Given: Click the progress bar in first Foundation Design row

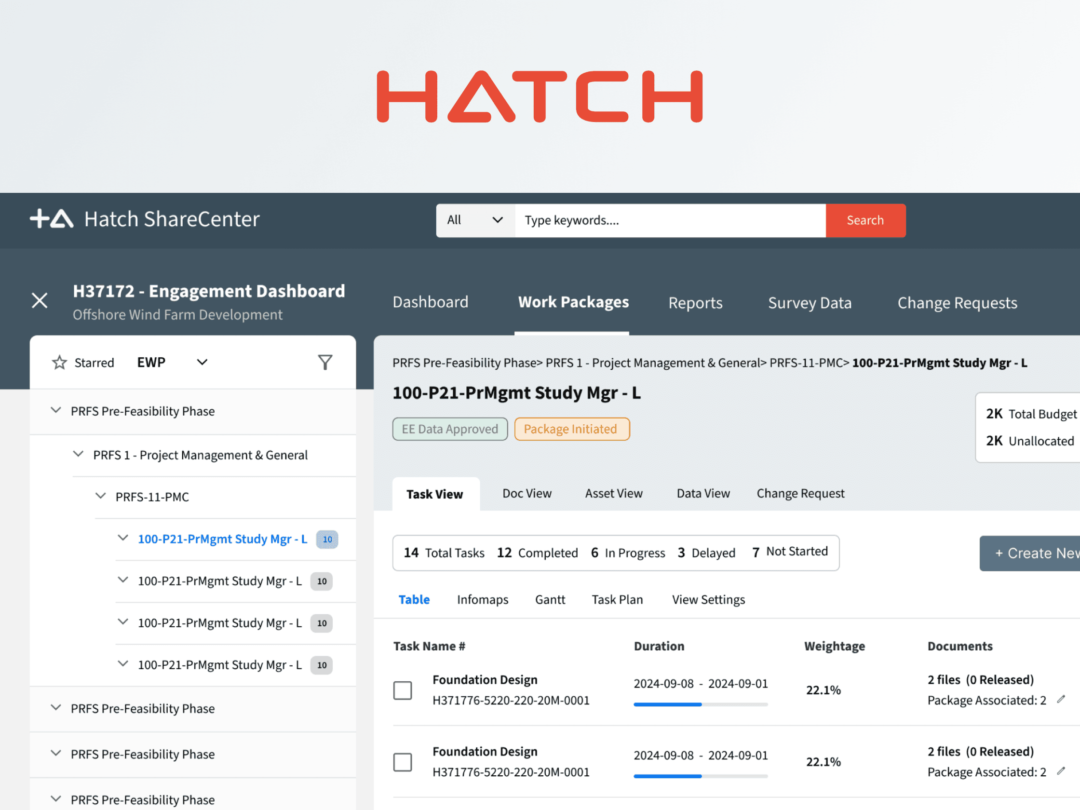Looking at the screenshot, I should click(x=701, y=704).
